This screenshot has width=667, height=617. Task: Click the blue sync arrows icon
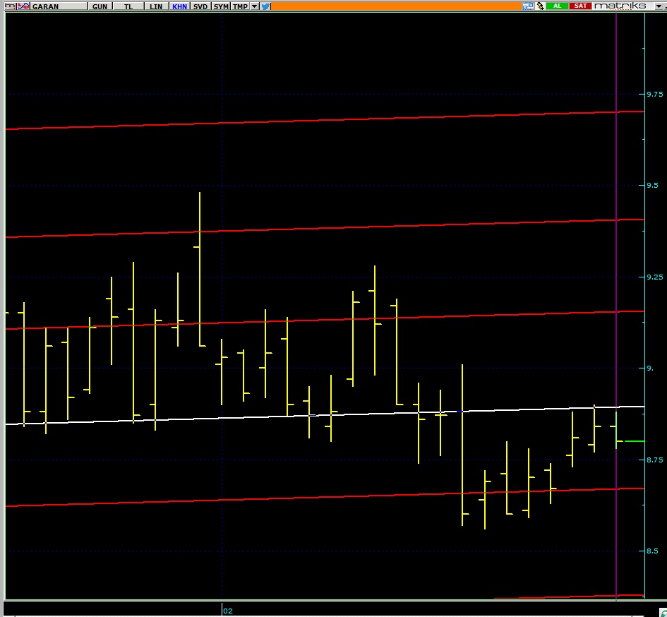[529, 6]
